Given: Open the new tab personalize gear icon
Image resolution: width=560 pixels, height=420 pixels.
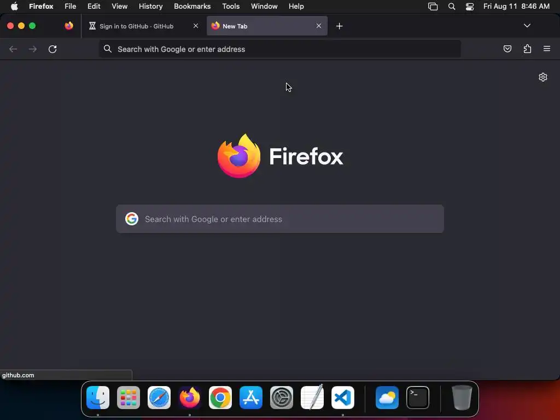Looking at the screenshot, I should pos(543,77).
